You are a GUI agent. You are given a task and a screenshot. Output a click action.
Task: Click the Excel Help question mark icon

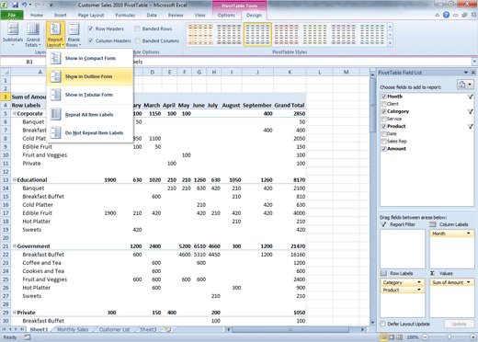pyautogui.click(x=446, y=15)
